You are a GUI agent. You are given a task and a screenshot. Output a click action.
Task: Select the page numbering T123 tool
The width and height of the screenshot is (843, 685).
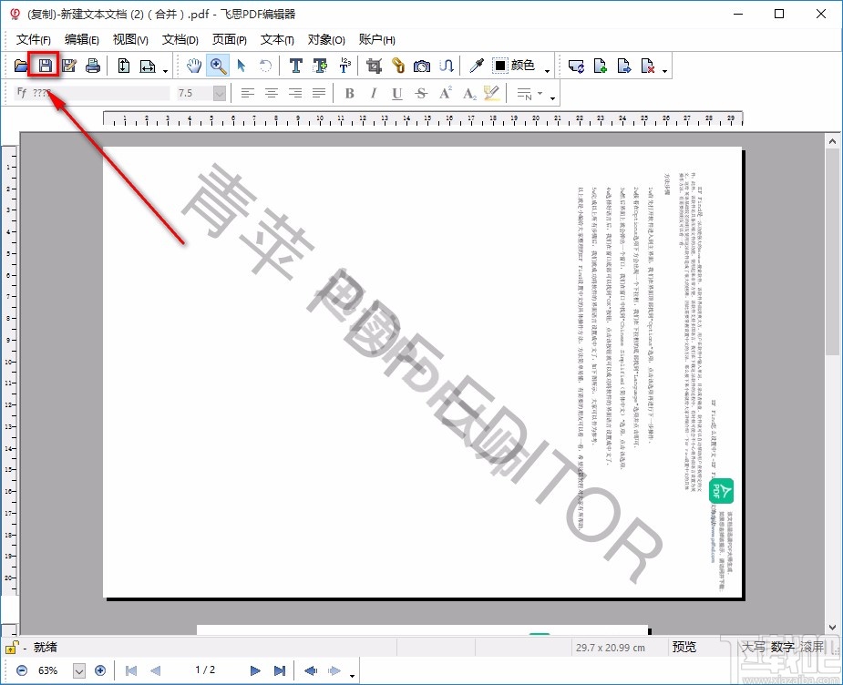click(x=344, y=66)
